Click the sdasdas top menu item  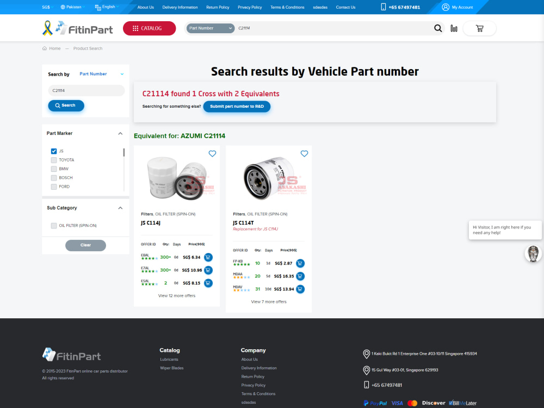(320, 7)
